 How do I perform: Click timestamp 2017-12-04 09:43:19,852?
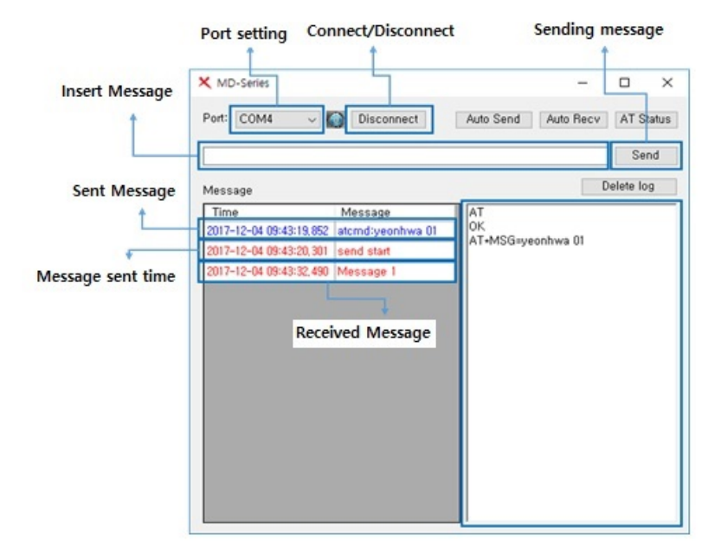click(x=267, y=231)
